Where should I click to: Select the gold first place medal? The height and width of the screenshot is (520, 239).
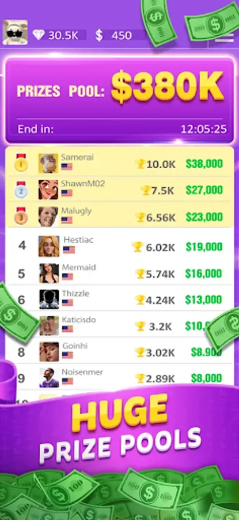(x=21, y=163)
